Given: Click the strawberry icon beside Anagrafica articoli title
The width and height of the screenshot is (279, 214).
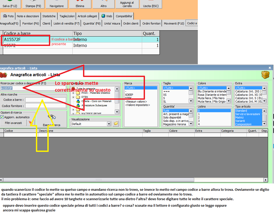Looking at the screenshot, I should 4,75.
